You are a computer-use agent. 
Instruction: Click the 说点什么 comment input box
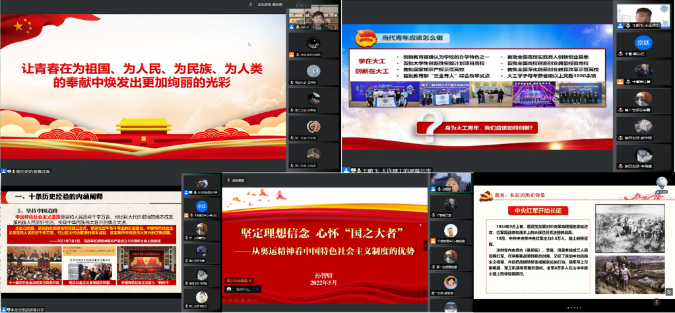coord(243,289)
